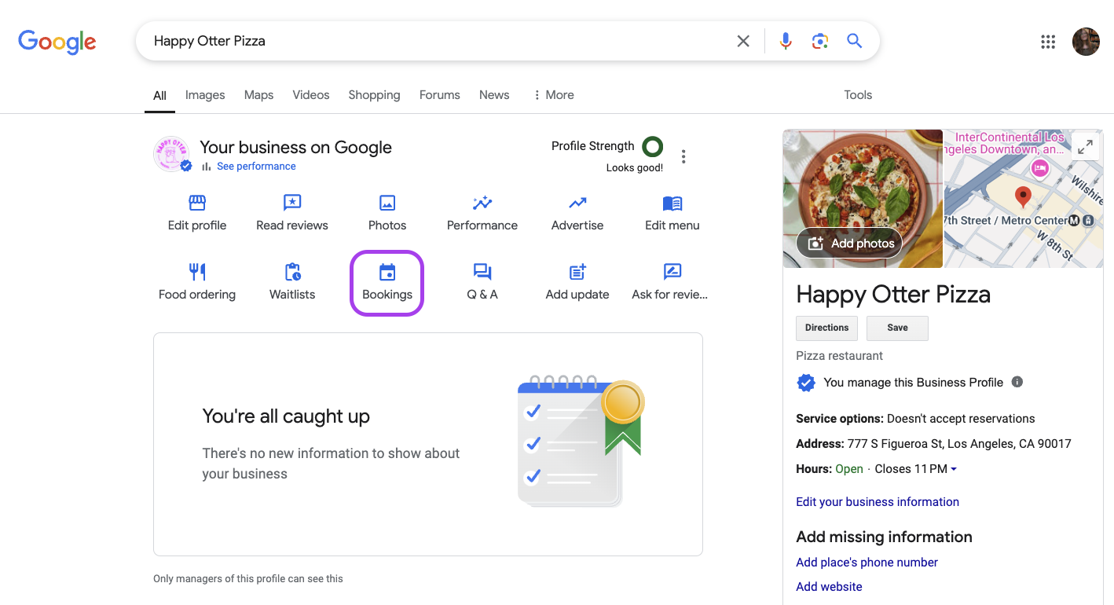Image resolution: width=1114 pixels, height=605 pixels.
Task: Open Advertise trend shortcut
Action: click(x=577, y=214)
